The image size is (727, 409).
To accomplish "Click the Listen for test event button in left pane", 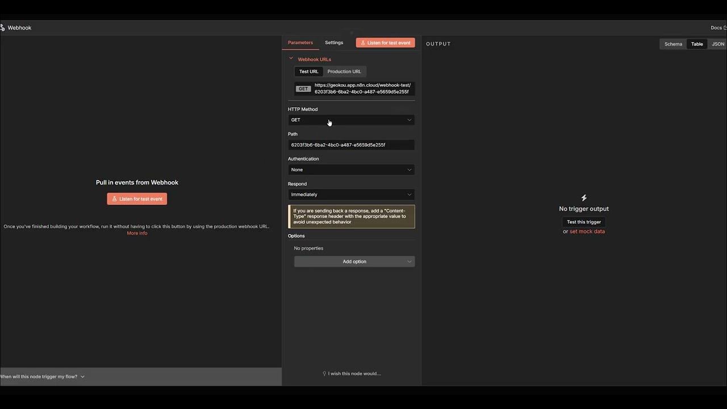I will point(137,199).
